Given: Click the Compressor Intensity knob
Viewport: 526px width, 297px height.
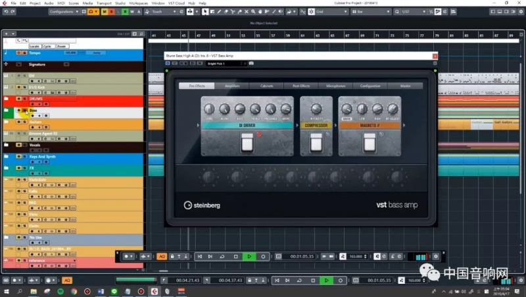Looking at the screenshot, I should coord(316,109).
